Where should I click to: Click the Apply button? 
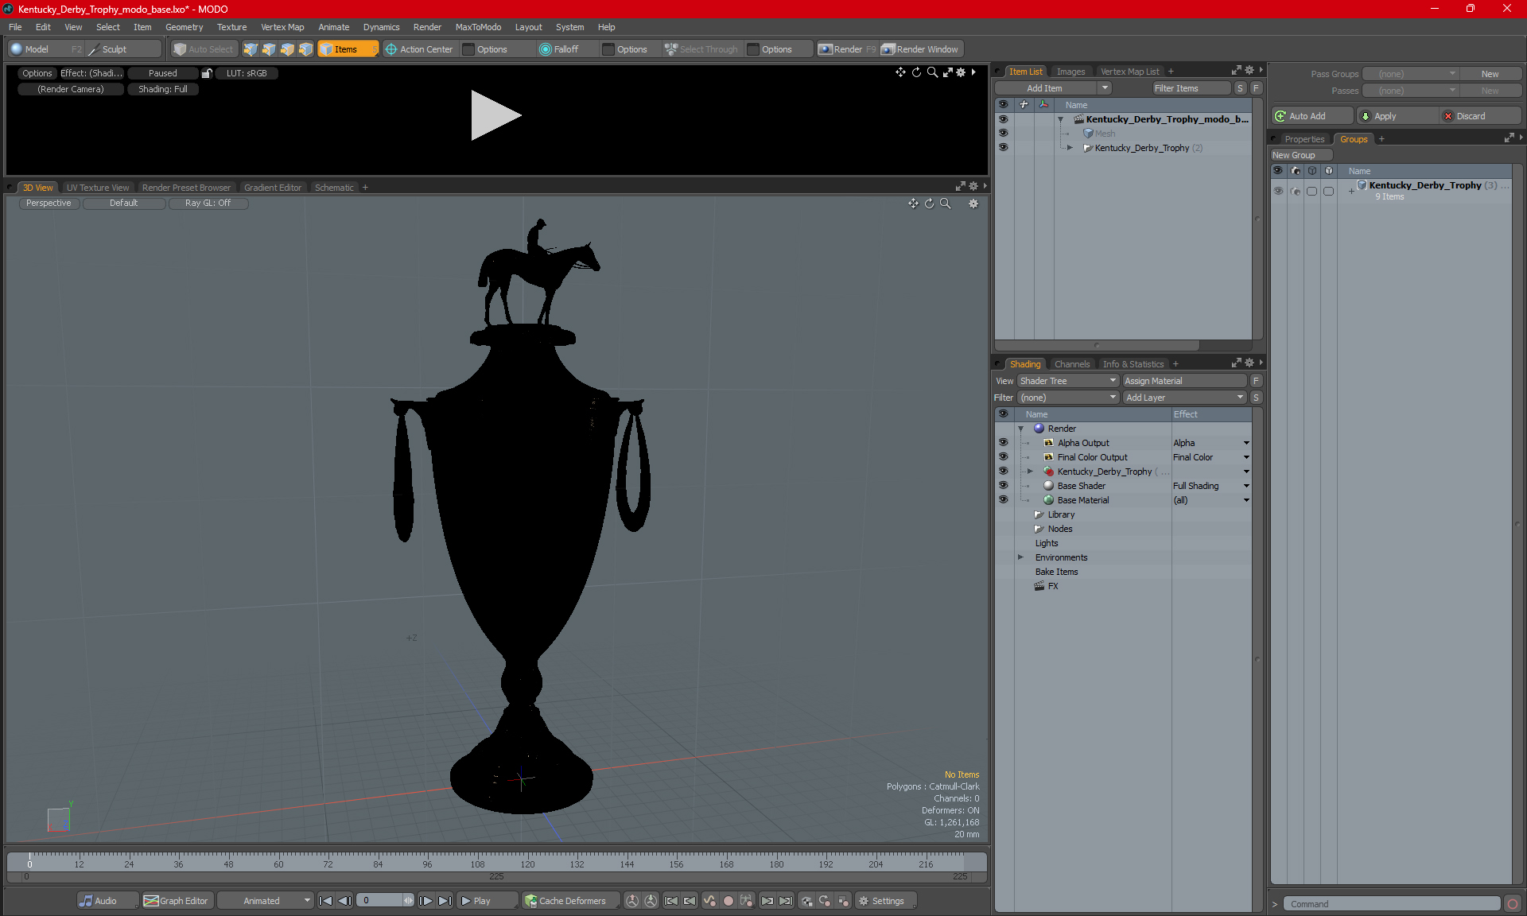pyautogui.click(x=1397, y=116)
